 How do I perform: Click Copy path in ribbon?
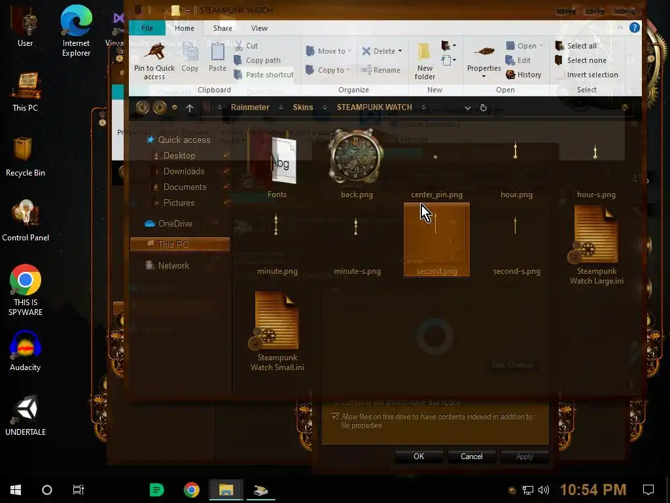pos(257,60)
